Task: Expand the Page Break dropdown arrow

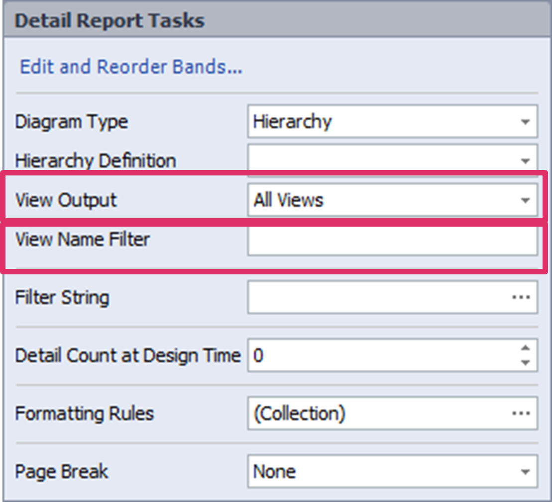Action: coord(525,472)
